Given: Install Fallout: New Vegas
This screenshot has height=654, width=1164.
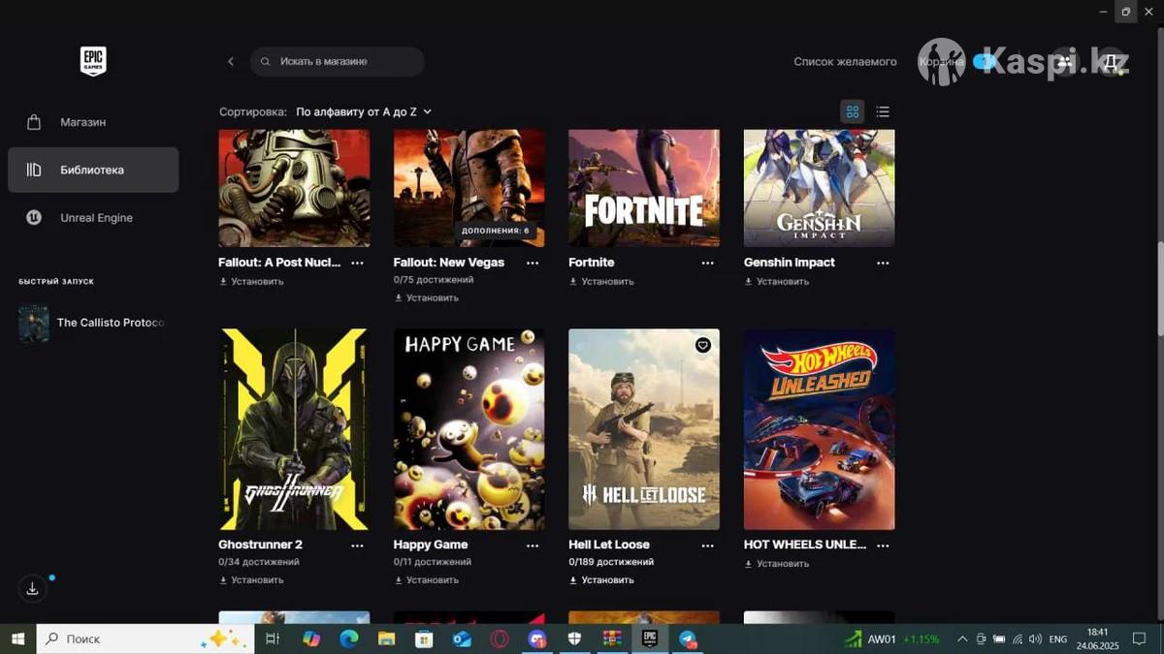Looking at the screenshot, I should pos(426,297).
